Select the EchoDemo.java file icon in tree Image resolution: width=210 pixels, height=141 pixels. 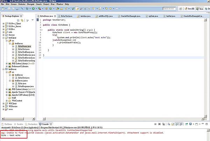[x=16, y=46]
